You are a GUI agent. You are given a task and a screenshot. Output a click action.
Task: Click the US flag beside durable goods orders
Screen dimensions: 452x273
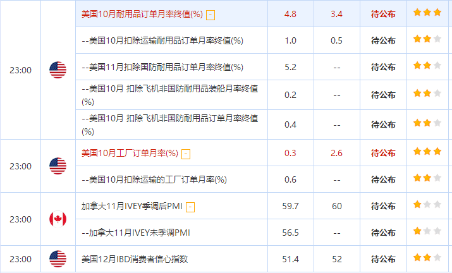pos(58,70)
